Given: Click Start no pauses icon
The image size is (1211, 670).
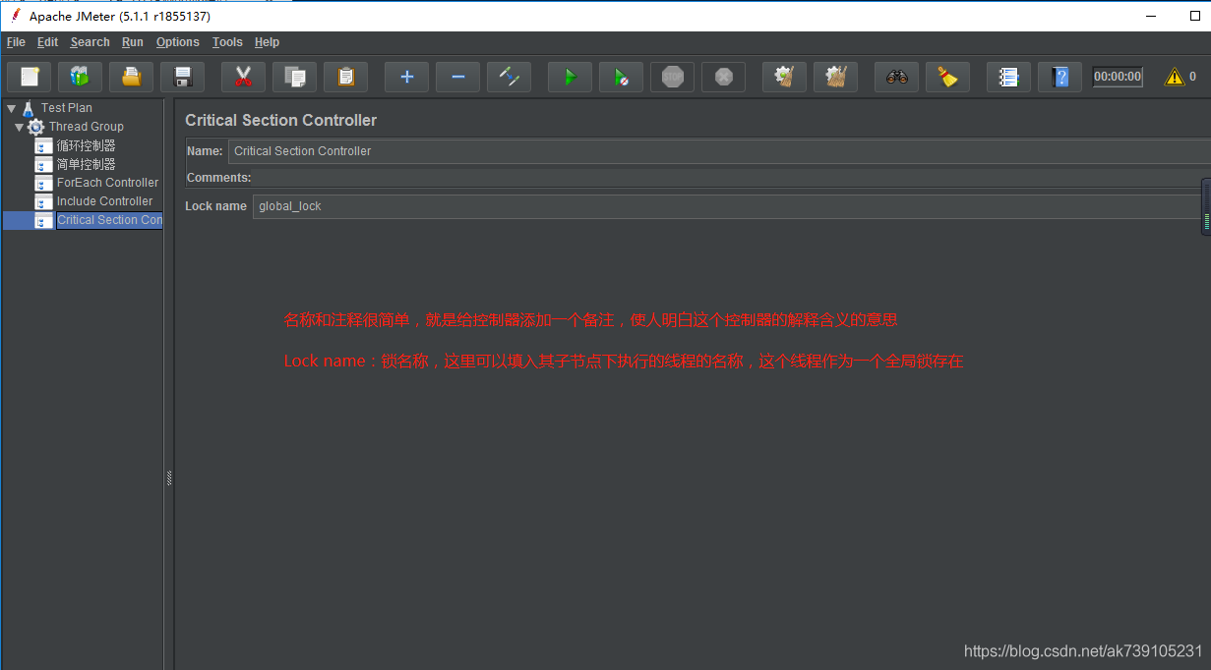Looking at the screenshot, I should click(x=622, y=77).
